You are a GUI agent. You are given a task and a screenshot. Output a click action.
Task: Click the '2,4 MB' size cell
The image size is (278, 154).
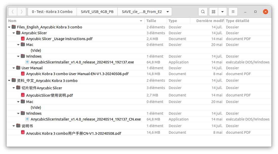coord(152,39)
